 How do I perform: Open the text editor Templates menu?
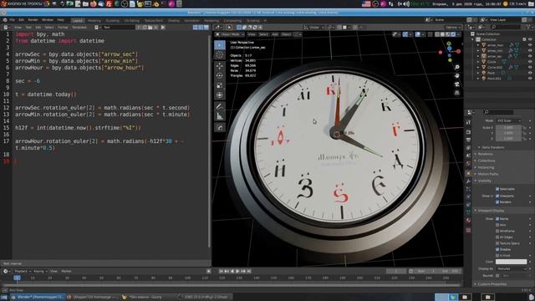(x=79, y=28)
